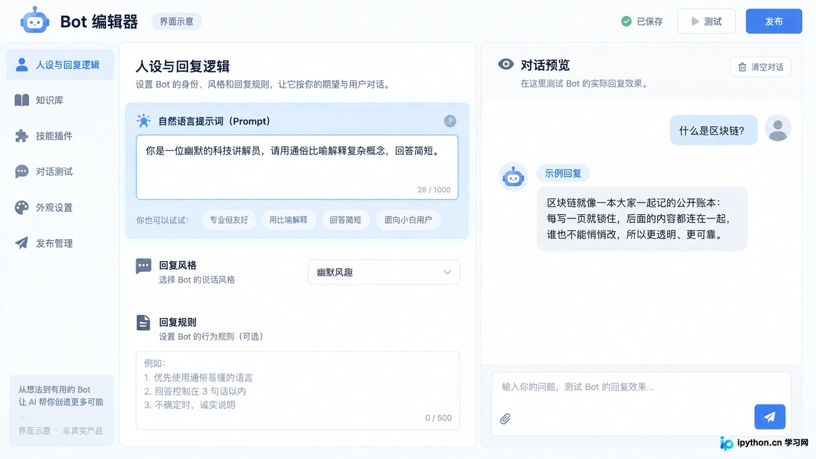Viewport: 816px width, 459px height.
Task: Click the 示例回复 label in chat
Action: coord(563,173)
